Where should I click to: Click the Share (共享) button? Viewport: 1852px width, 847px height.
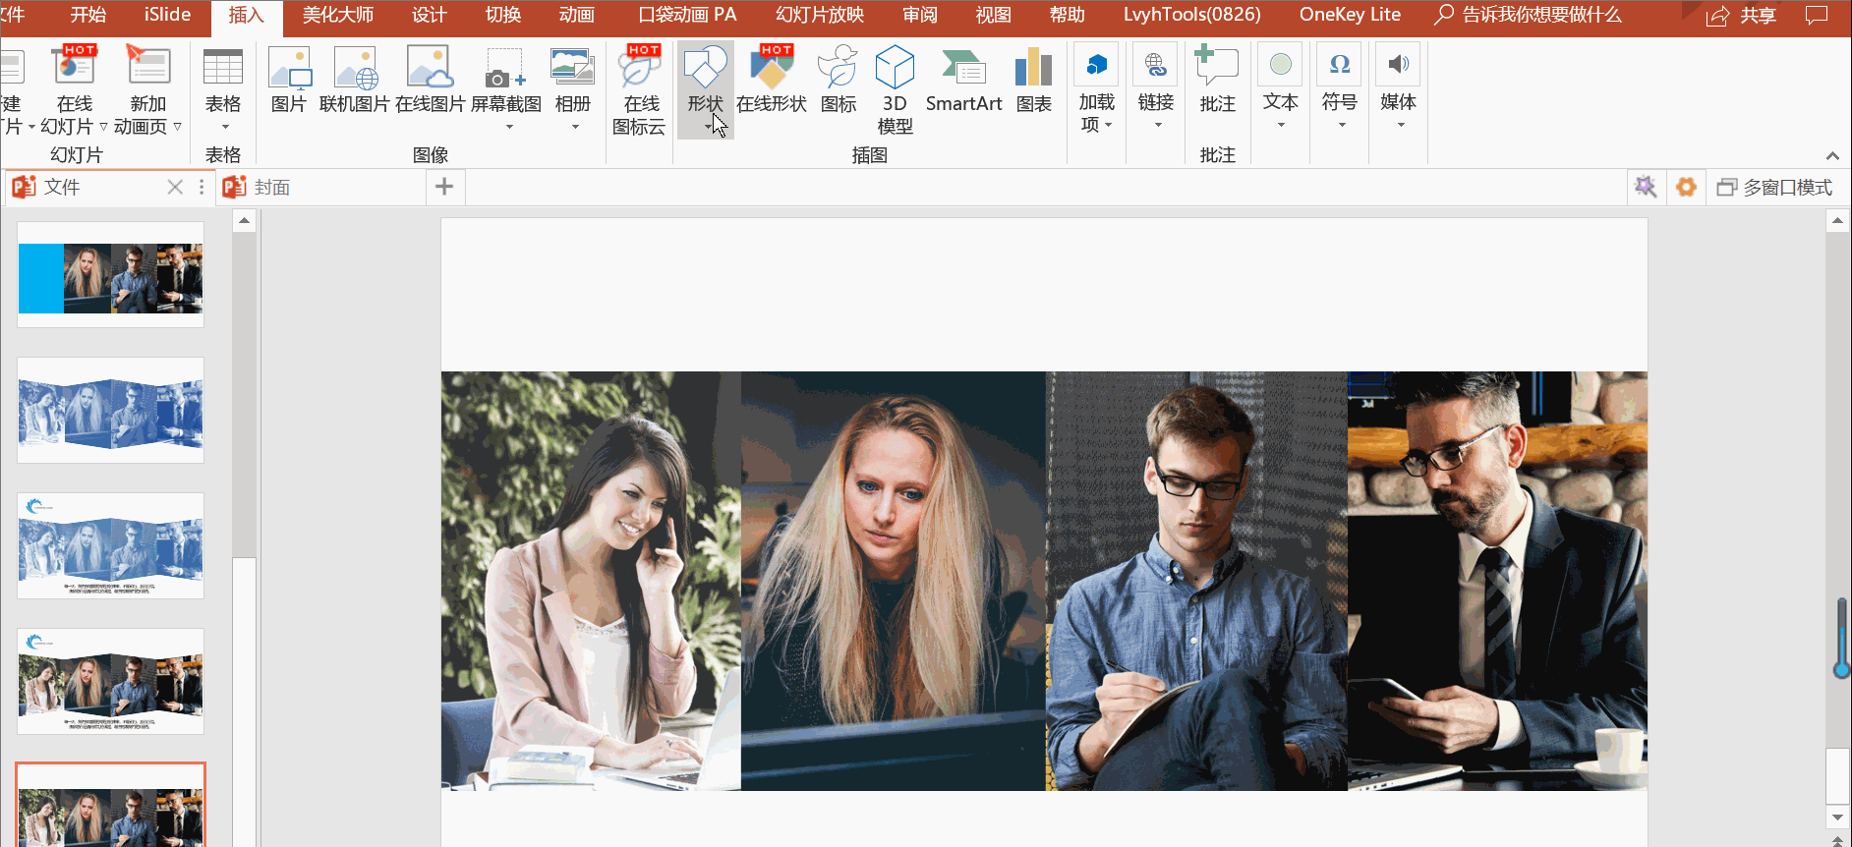coord(1742,16)
